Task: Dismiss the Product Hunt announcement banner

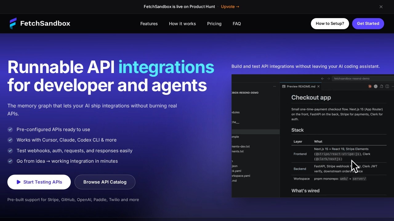Action: coord(381,7)
